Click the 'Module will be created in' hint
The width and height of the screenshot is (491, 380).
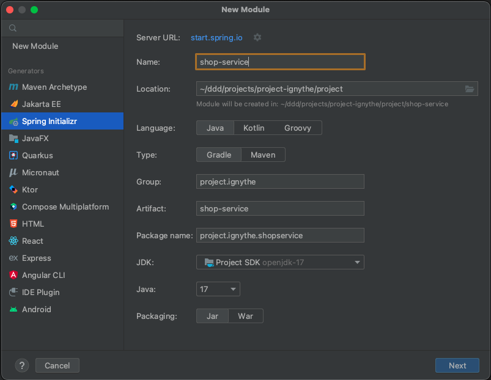tap(322, 104)
